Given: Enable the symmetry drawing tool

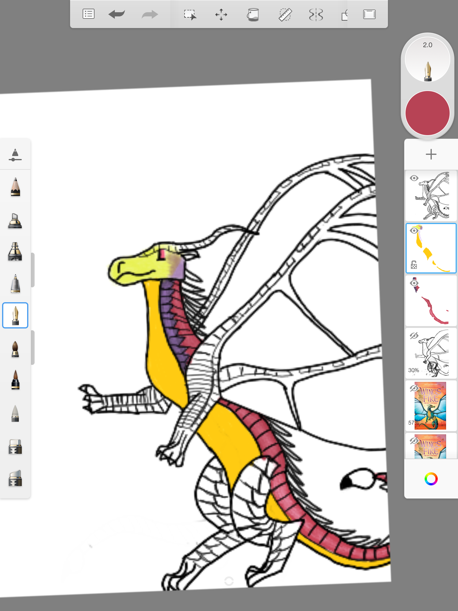Looking at the screenshot, I should [x=316, y=14].
